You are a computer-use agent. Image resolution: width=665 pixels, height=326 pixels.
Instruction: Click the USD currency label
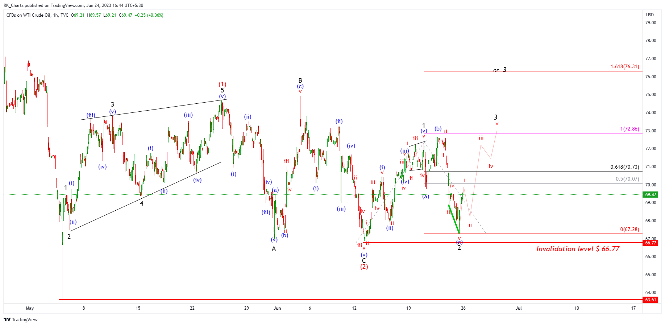(650, 15)
